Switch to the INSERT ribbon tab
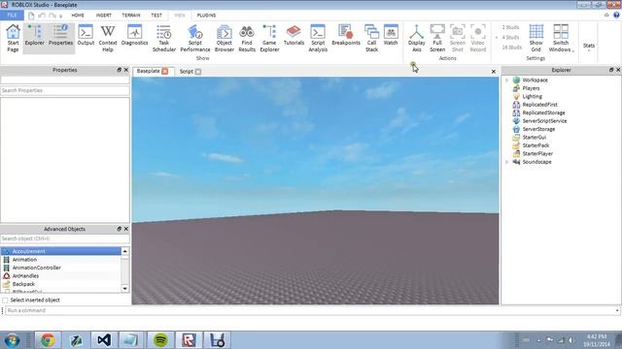Image resolution: width=622 pixels, height=349 pixels. tap(104, 16)
